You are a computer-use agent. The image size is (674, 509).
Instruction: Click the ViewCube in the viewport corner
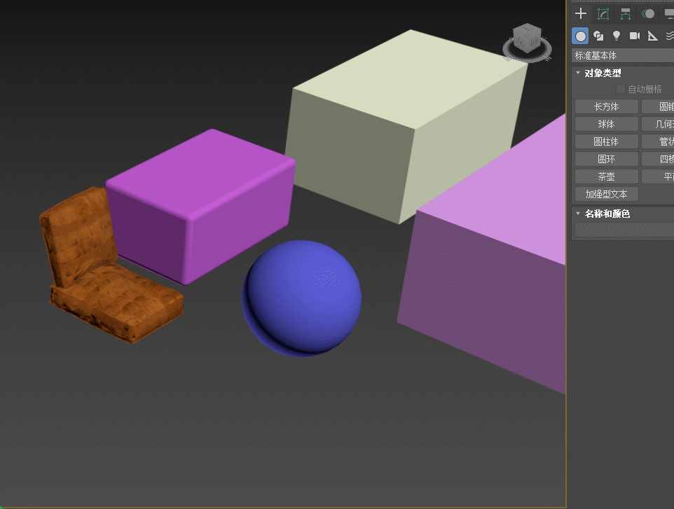pyautogui.click(x=527, y=39)
